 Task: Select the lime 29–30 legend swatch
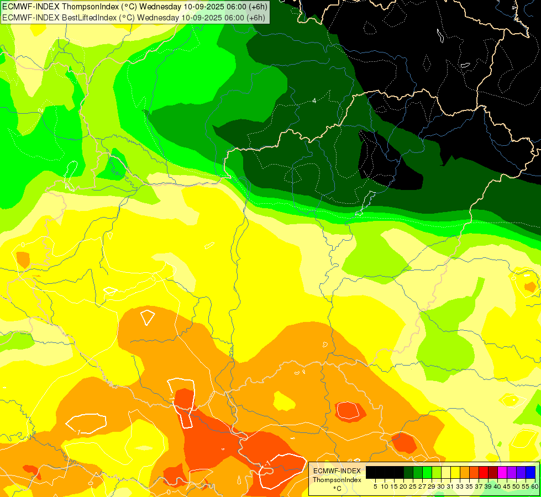(x=437, y=472)
